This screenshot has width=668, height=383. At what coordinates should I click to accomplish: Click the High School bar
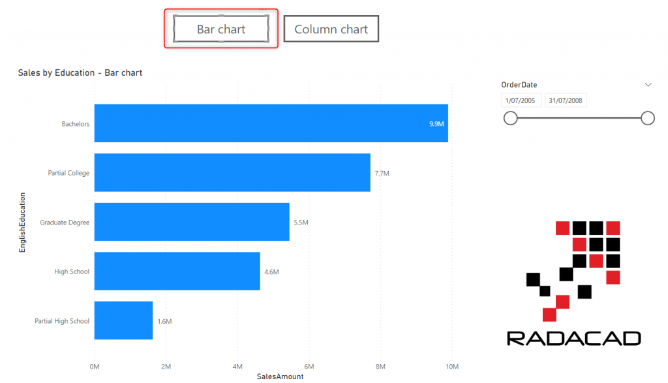click(x=177, y=271)
